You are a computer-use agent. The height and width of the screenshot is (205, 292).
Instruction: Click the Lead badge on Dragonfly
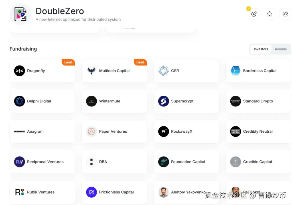coord(68,62)
